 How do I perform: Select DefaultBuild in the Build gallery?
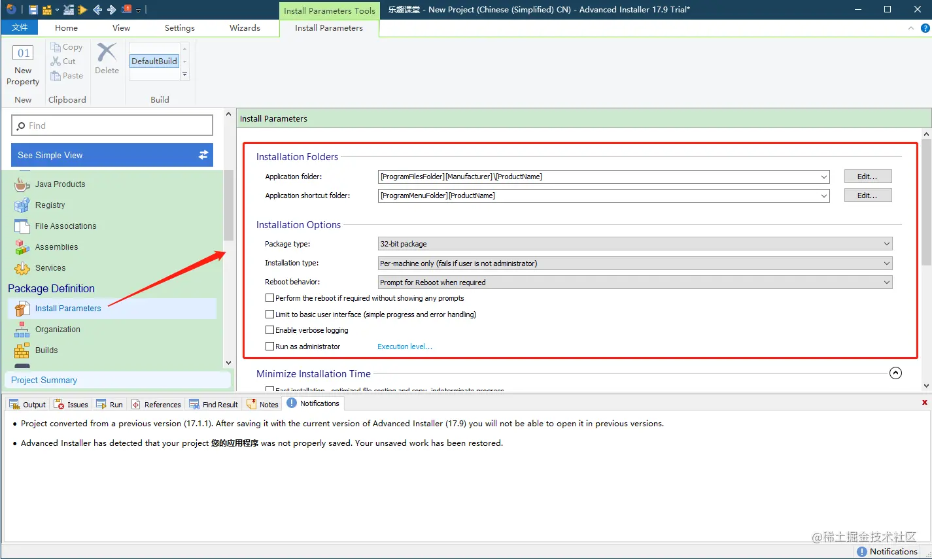click(154, 61)
